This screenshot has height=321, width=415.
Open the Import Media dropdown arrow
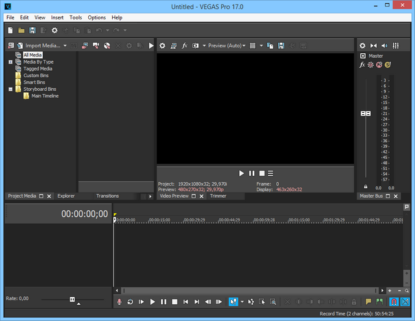[x=65, y=46]
